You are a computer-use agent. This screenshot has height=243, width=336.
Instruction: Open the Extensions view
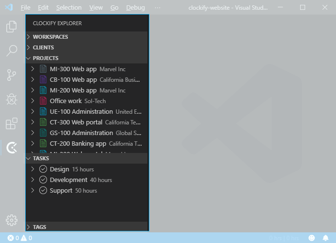pos(12,123)
